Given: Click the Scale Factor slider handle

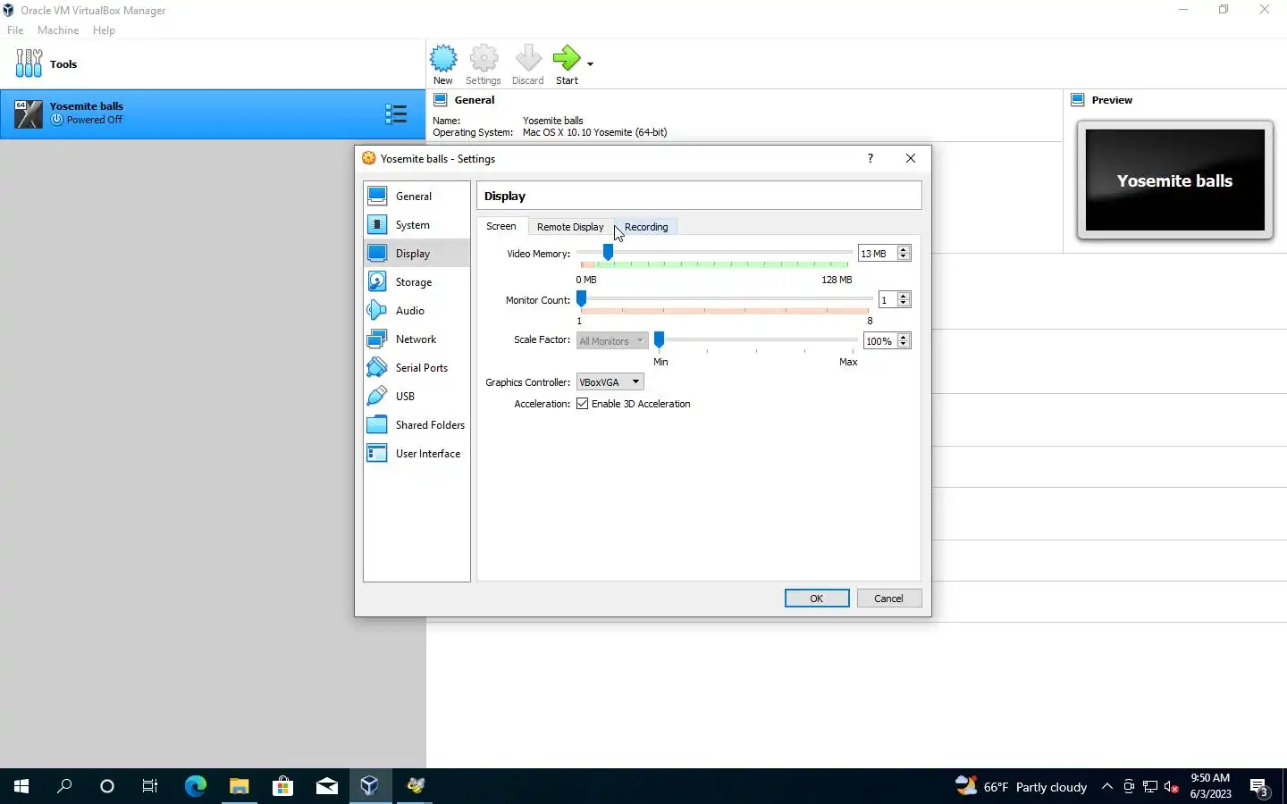Looking at the screenshot, I should tap(659, 340).
